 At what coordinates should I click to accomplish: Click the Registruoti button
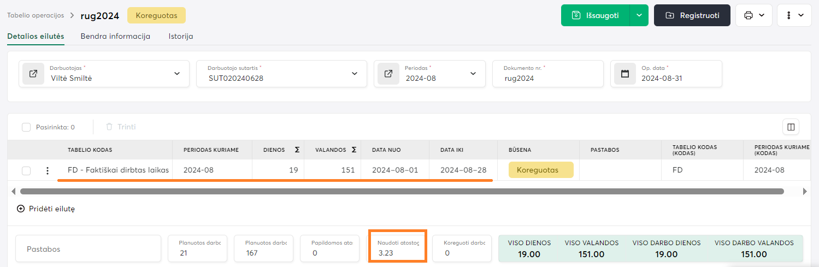tap(692, 15)
